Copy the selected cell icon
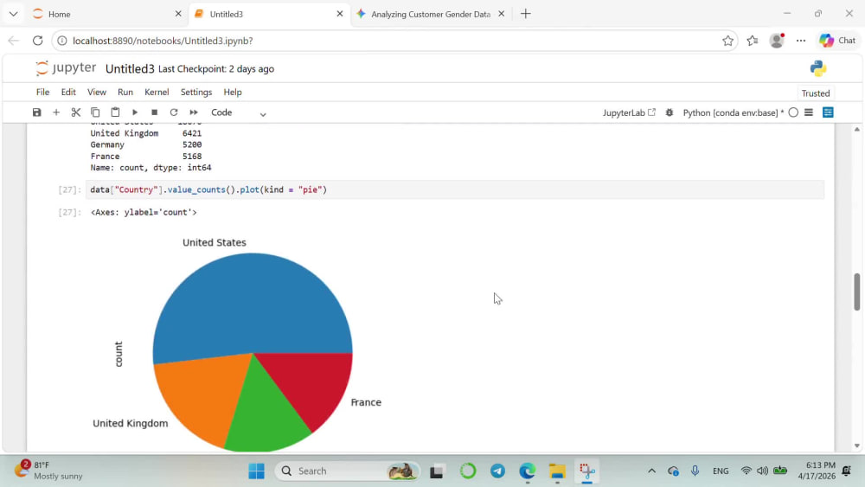Screen dimensions: 865x487 [x=95, y=112]
